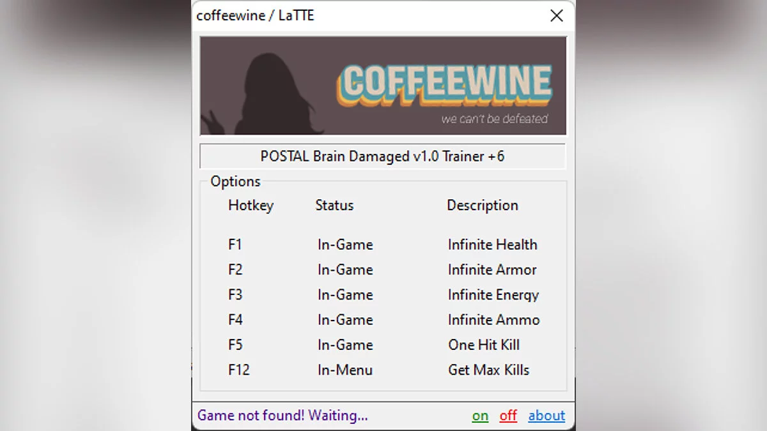Select the One Hit Kill option
The image size is (767, 431).
484,345
